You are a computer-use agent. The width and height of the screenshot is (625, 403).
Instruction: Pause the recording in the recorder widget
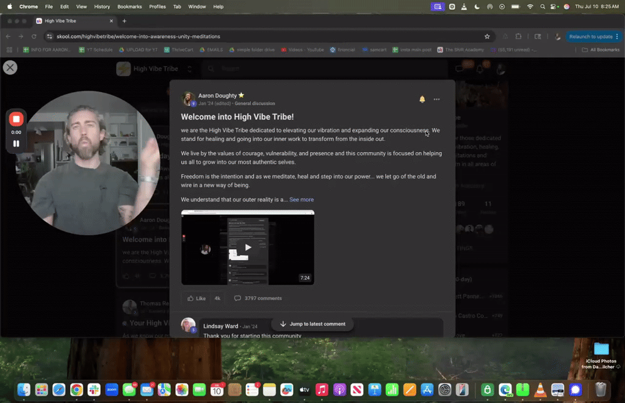click(16, 143)
